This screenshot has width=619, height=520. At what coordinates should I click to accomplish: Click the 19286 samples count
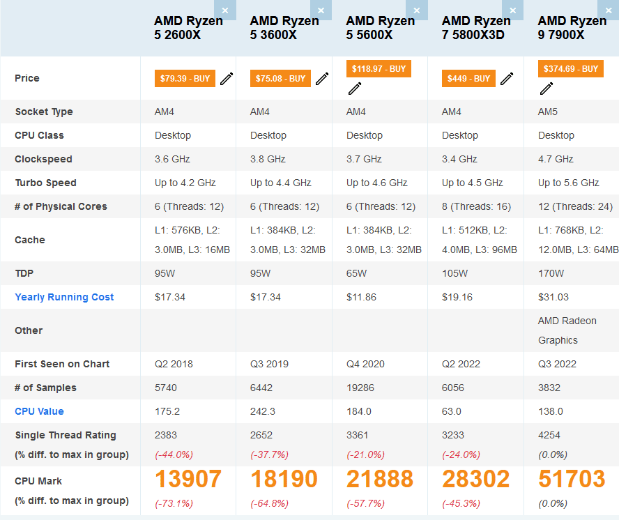360,388
